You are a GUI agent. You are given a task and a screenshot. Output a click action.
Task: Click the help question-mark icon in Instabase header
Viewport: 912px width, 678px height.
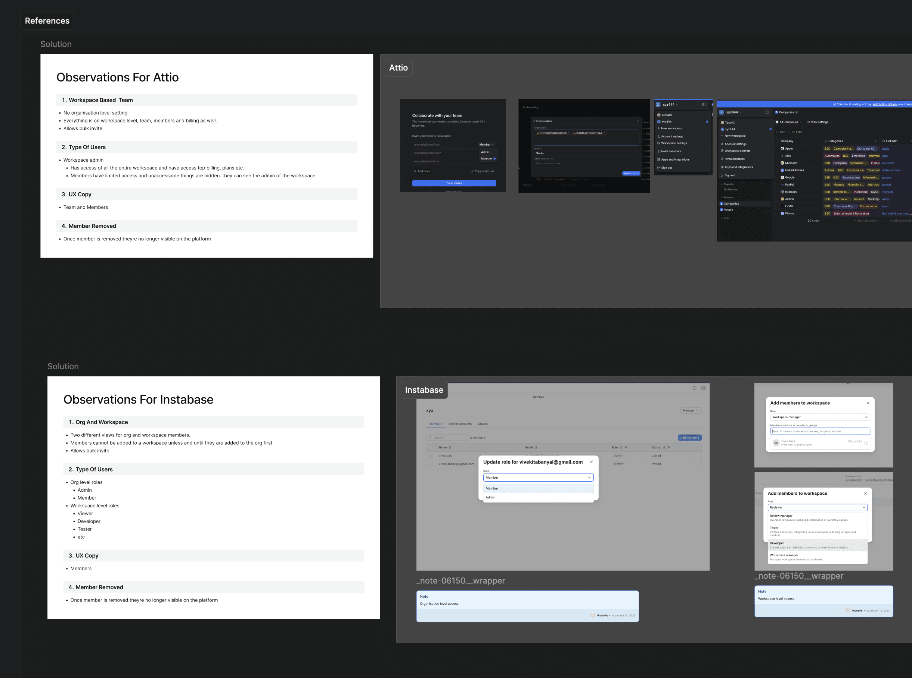coord(695,388)
